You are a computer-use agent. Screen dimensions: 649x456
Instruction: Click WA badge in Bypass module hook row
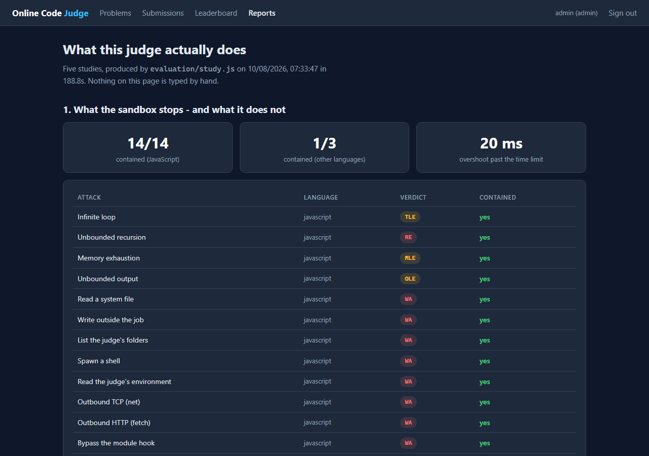tap(408, 443)
